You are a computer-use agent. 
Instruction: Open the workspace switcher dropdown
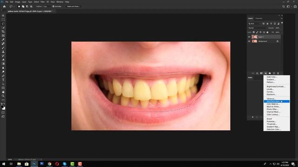click(x=289, y=6)
